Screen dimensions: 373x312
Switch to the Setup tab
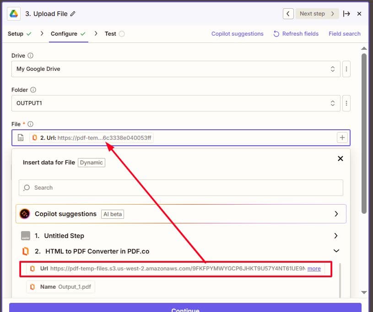[16, 34]
